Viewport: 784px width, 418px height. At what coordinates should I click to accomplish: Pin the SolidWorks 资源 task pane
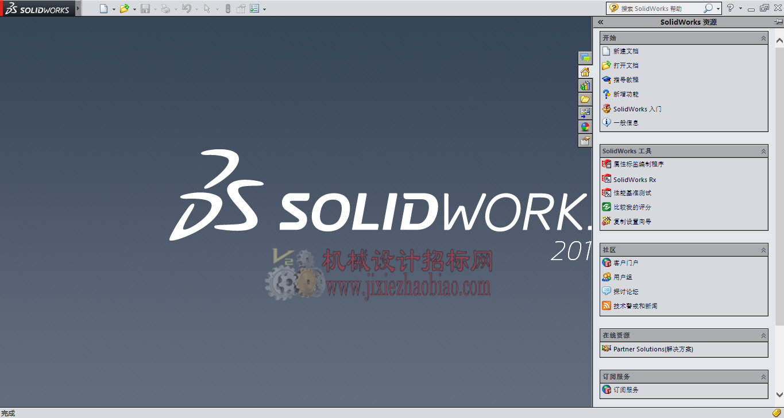point(778,22)
